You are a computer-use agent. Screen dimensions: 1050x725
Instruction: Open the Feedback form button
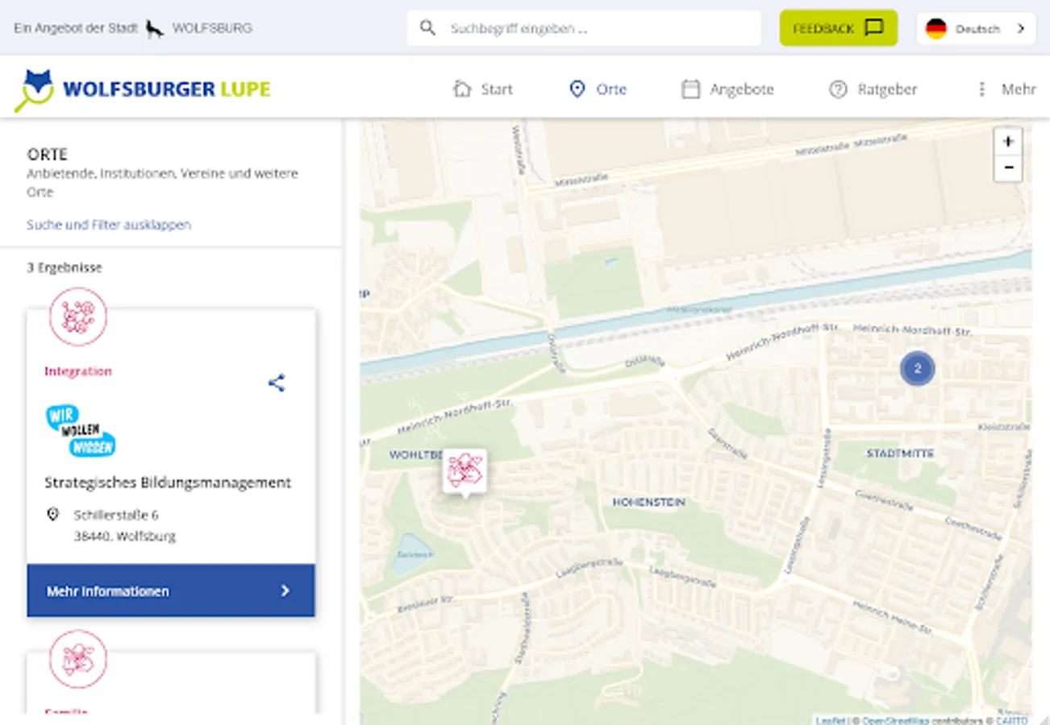838,28
